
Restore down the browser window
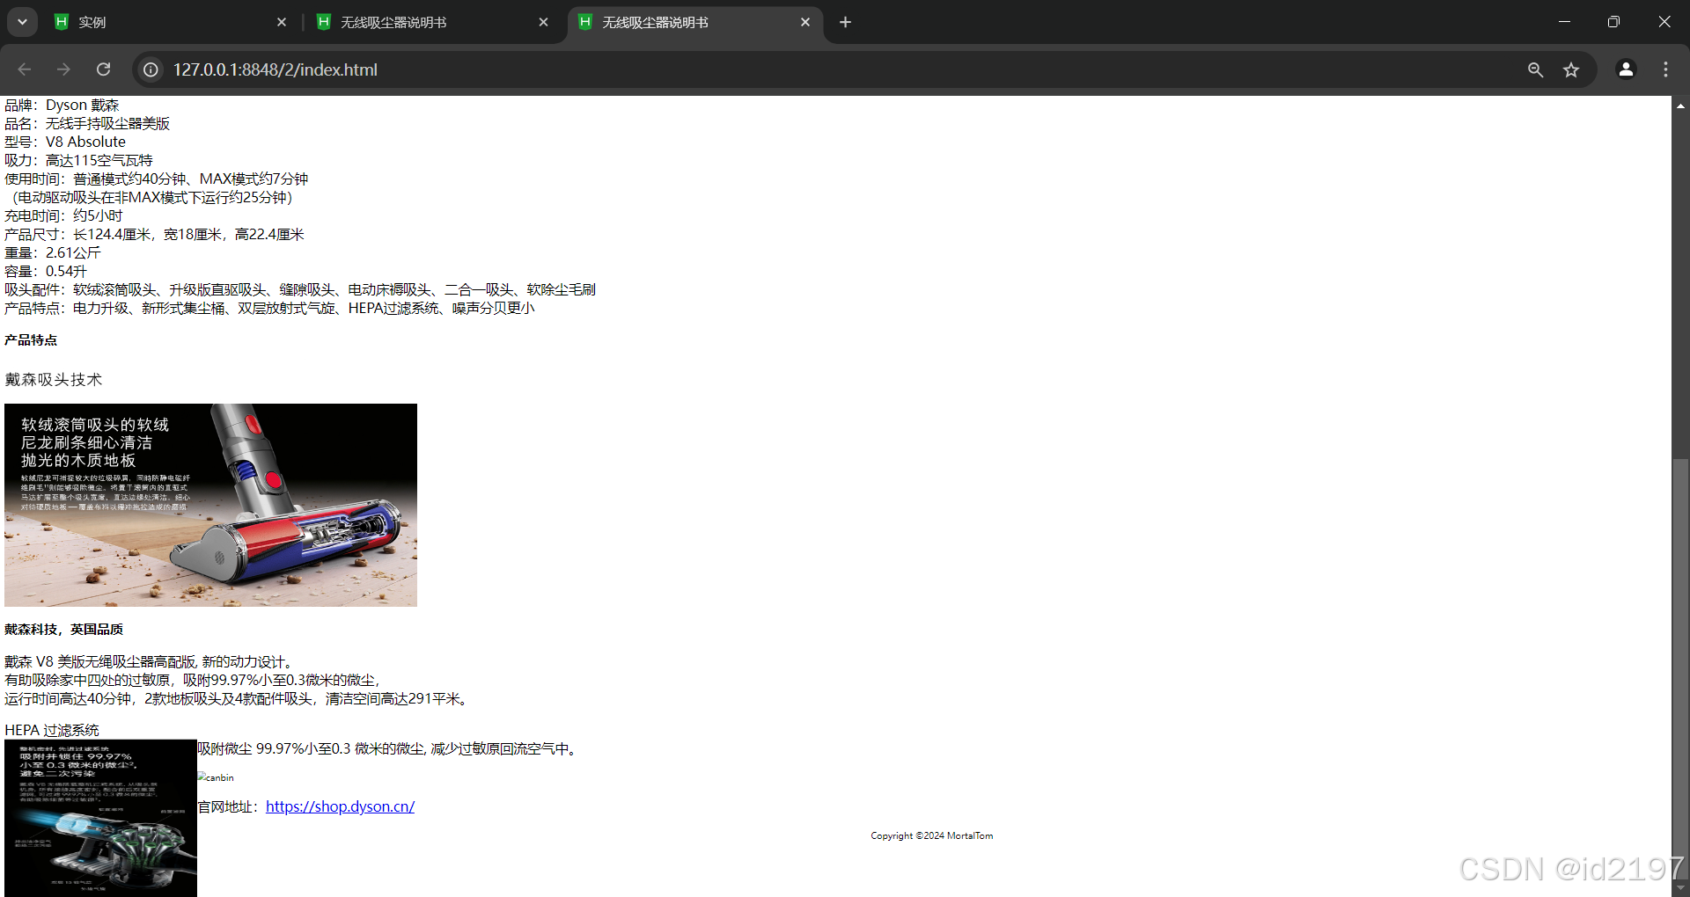[1613, 22]
